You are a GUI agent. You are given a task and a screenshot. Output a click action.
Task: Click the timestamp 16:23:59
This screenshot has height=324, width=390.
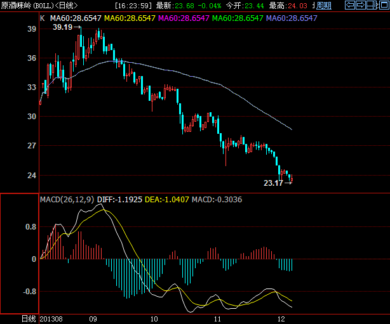[133, 6]
